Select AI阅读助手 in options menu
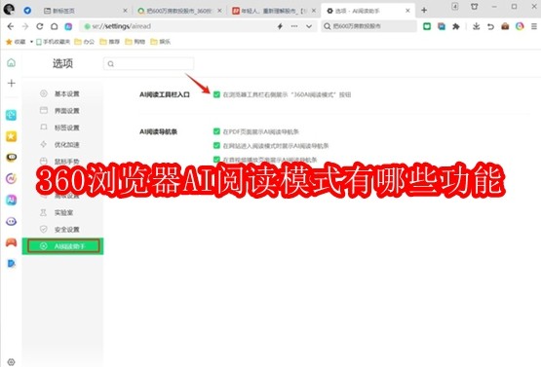 point(62,246)
